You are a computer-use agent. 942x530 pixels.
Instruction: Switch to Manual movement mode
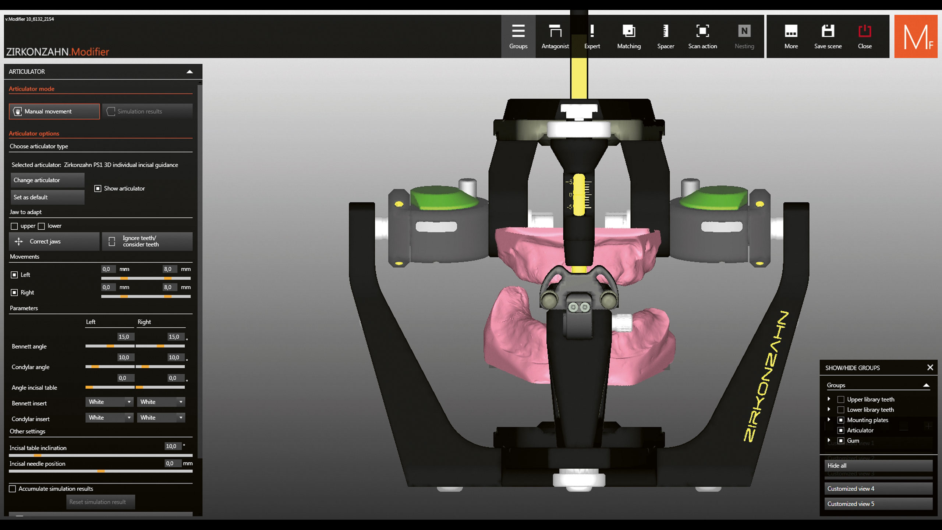(x=54, y=111)
